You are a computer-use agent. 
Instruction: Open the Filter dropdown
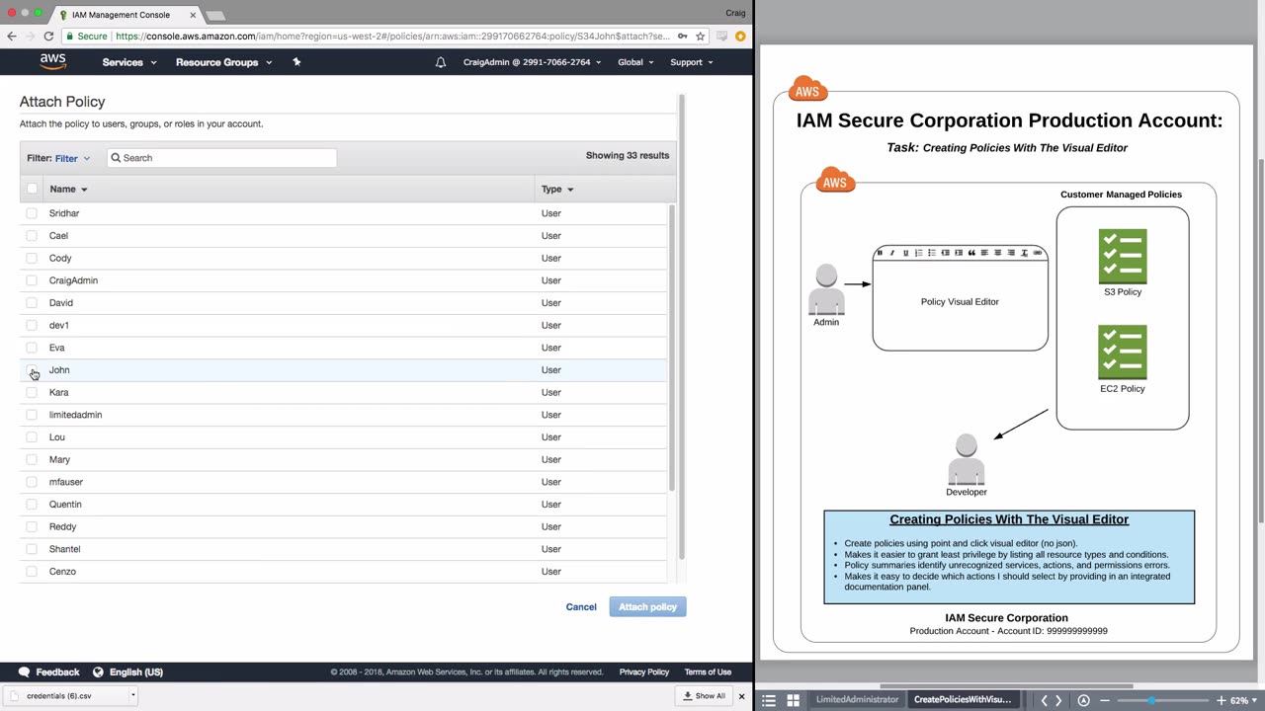(72, 158)
